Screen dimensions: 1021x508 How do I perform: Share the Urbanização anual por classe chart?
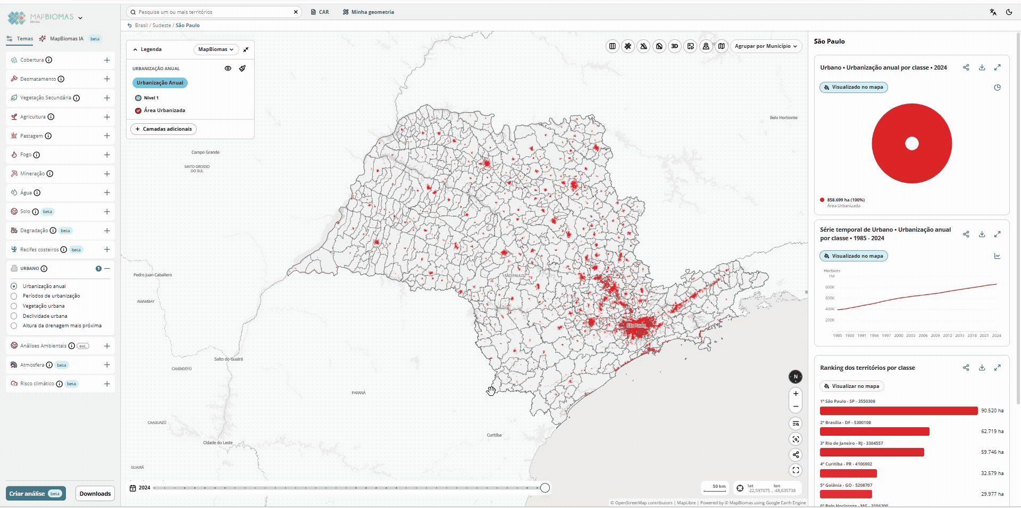coord(966,67)
